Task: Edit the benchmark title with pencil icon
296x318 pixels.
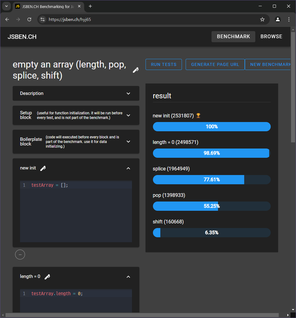Action: 135,70
